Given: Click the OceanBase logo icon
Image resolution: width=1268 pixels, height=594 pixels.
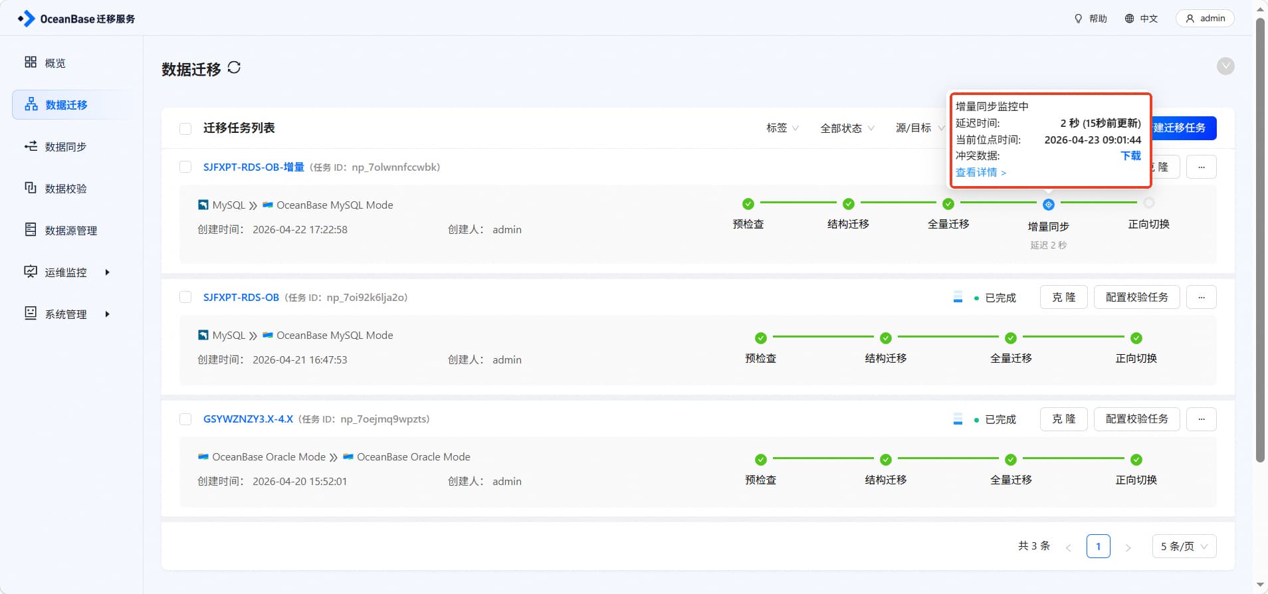Looking at the screenshot, I should pos(27,19).
